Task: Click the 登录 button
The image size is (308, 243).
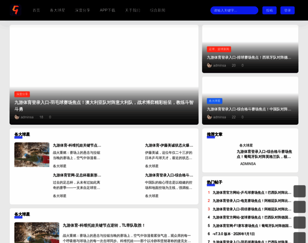Action: point(287,11)
